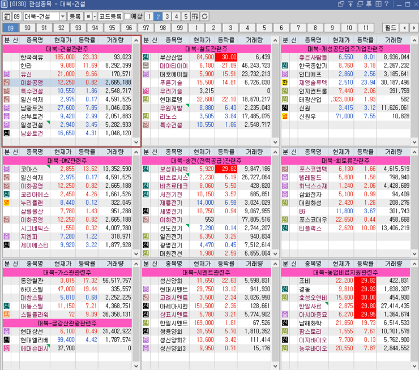Select the highlighted layout 2 toggle button
Screen dimensions: 419x370
click(x=158, y=16)
